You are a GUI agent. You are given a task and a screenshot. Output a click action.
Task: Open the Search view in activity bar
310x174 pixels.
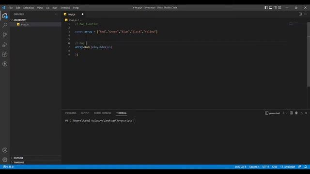pos(5,25)
